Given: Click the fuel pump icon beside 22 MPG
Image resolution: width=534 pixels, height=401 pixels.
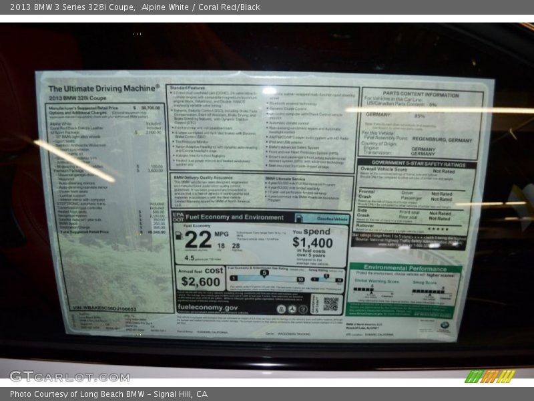Looking at the screenshot, I should (x=179, y=235).
